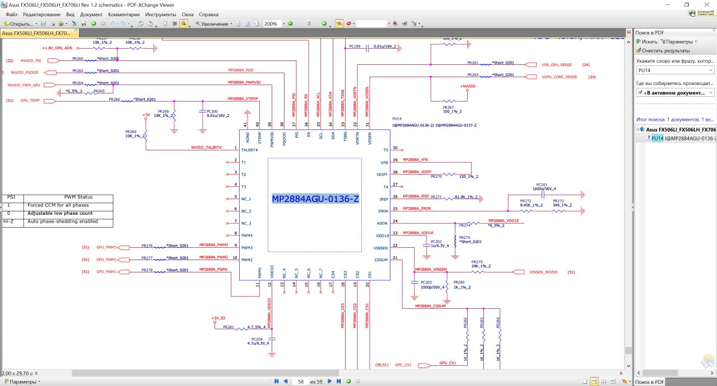Click the Fit Width icon

[x=257, y=24]
